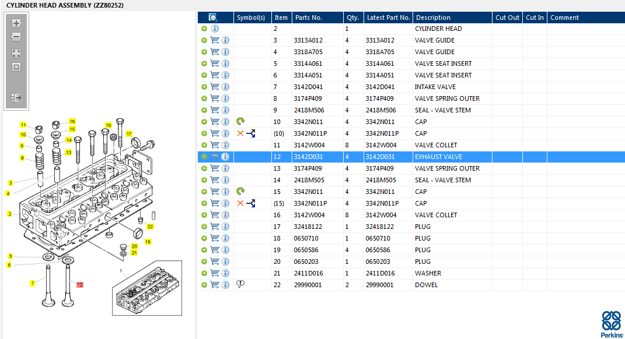Click the Perkins logo
625x339 pixels.
(612, 324)
